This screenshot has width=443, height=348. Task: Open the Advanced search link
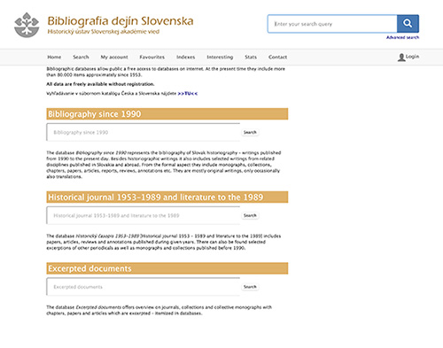point(402,37)
